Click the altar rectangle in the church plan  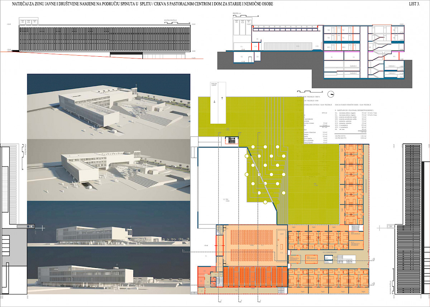[281, 246]
